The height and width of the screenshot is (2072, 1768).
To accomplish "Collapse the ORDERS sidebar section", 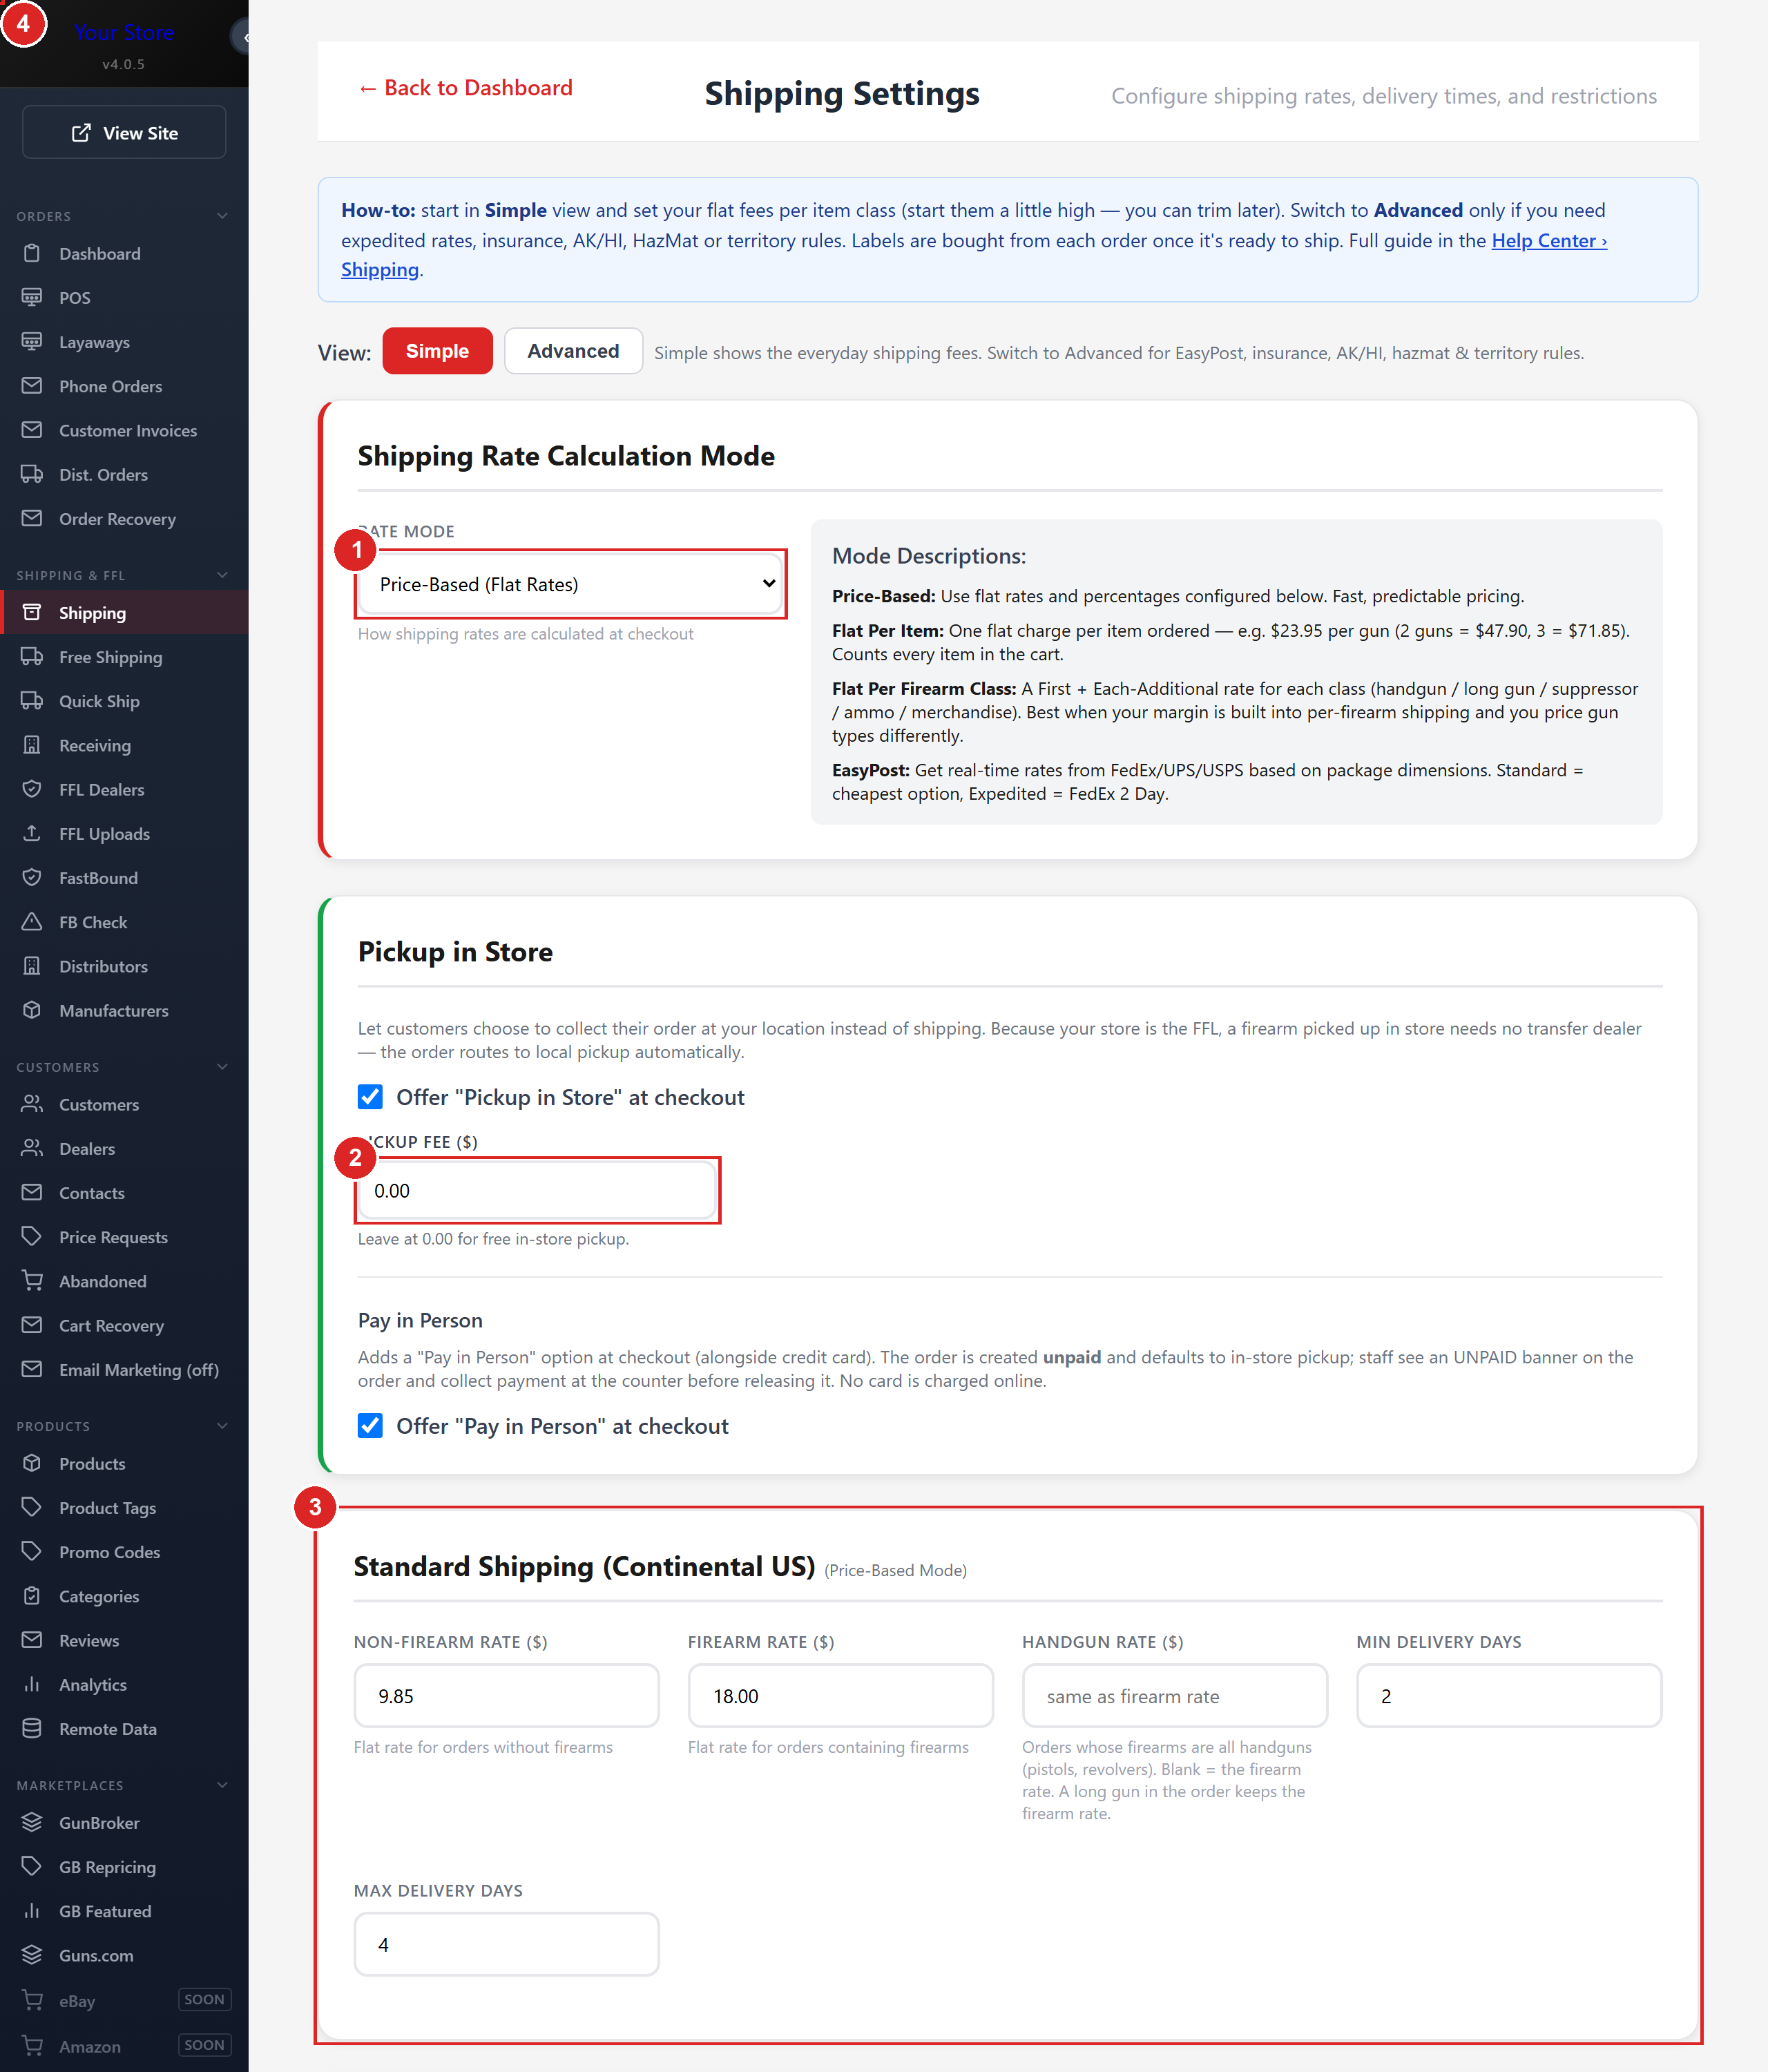I will click(x=222, y=216).
